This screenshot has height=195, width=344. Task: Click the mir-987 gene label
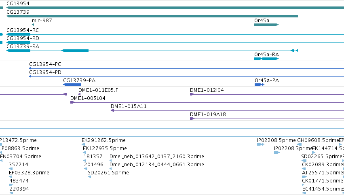[42, 20]
